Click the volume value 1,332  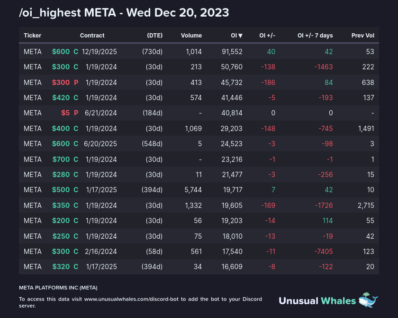click(193, 206)
